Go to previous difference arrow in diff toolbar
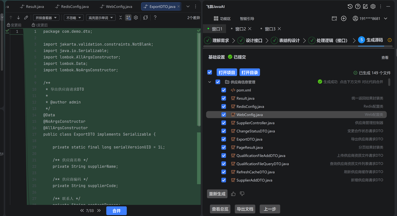The image size is (397, 216). click(x=11, y=18)
